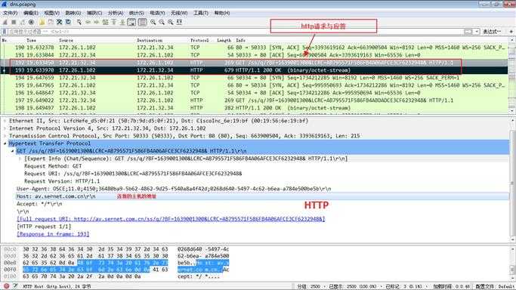Zoom out the main window text
The width and height of the screenshot is (516, 290).
(x=162, y=22)
